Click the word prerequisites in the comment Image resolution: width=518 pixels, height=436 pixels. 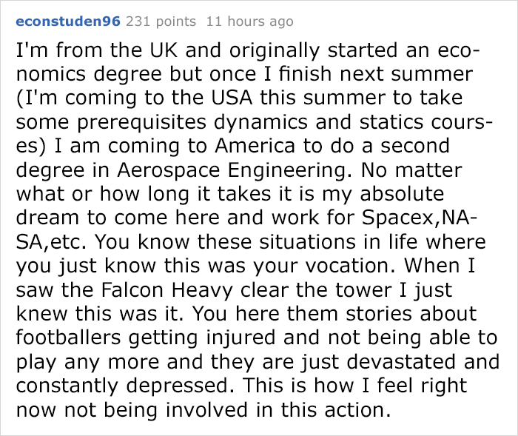coord(142,122)
